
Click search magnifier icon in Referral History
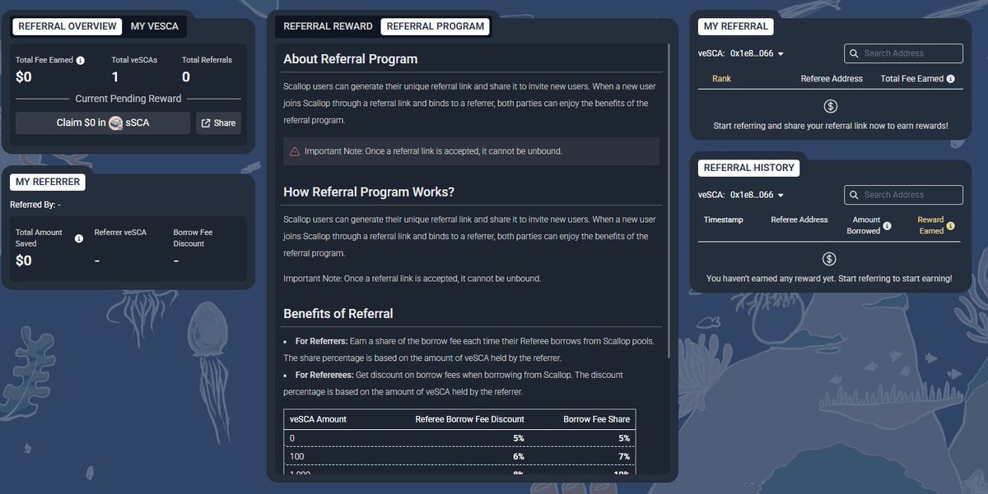pyautogui.click(x=855, y=195)
